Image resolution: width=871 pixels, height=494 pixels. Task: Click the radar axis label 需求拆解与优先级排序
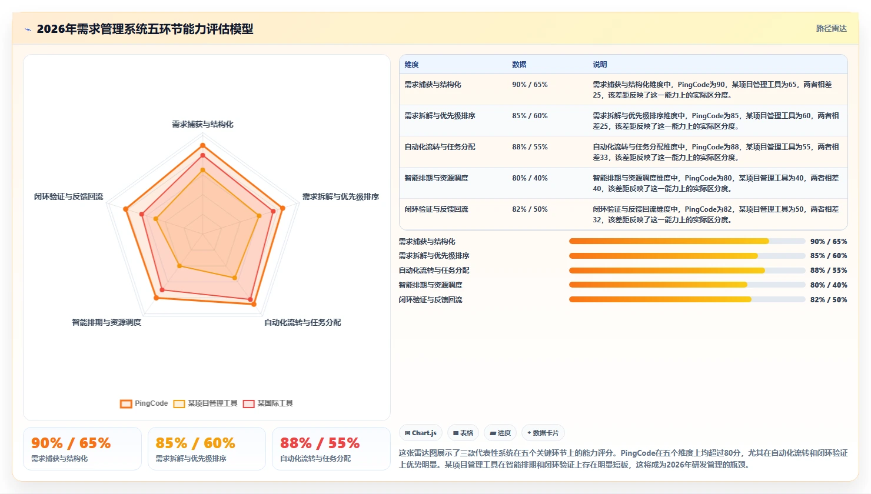coord(340,196)
